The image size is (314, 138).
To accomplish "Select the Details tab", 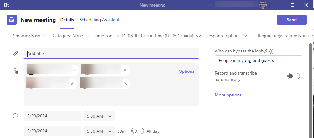I will coord(67,20).
